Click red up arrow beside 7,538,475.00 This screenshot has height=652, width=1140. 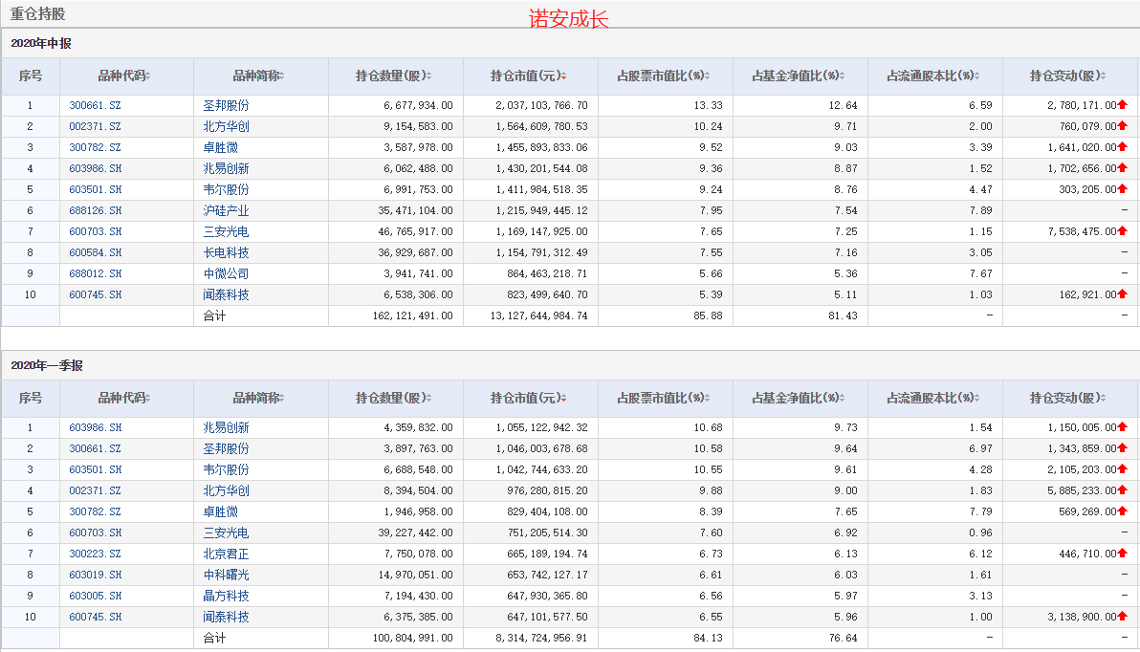pyautogui.click(x=1123, y=231)
